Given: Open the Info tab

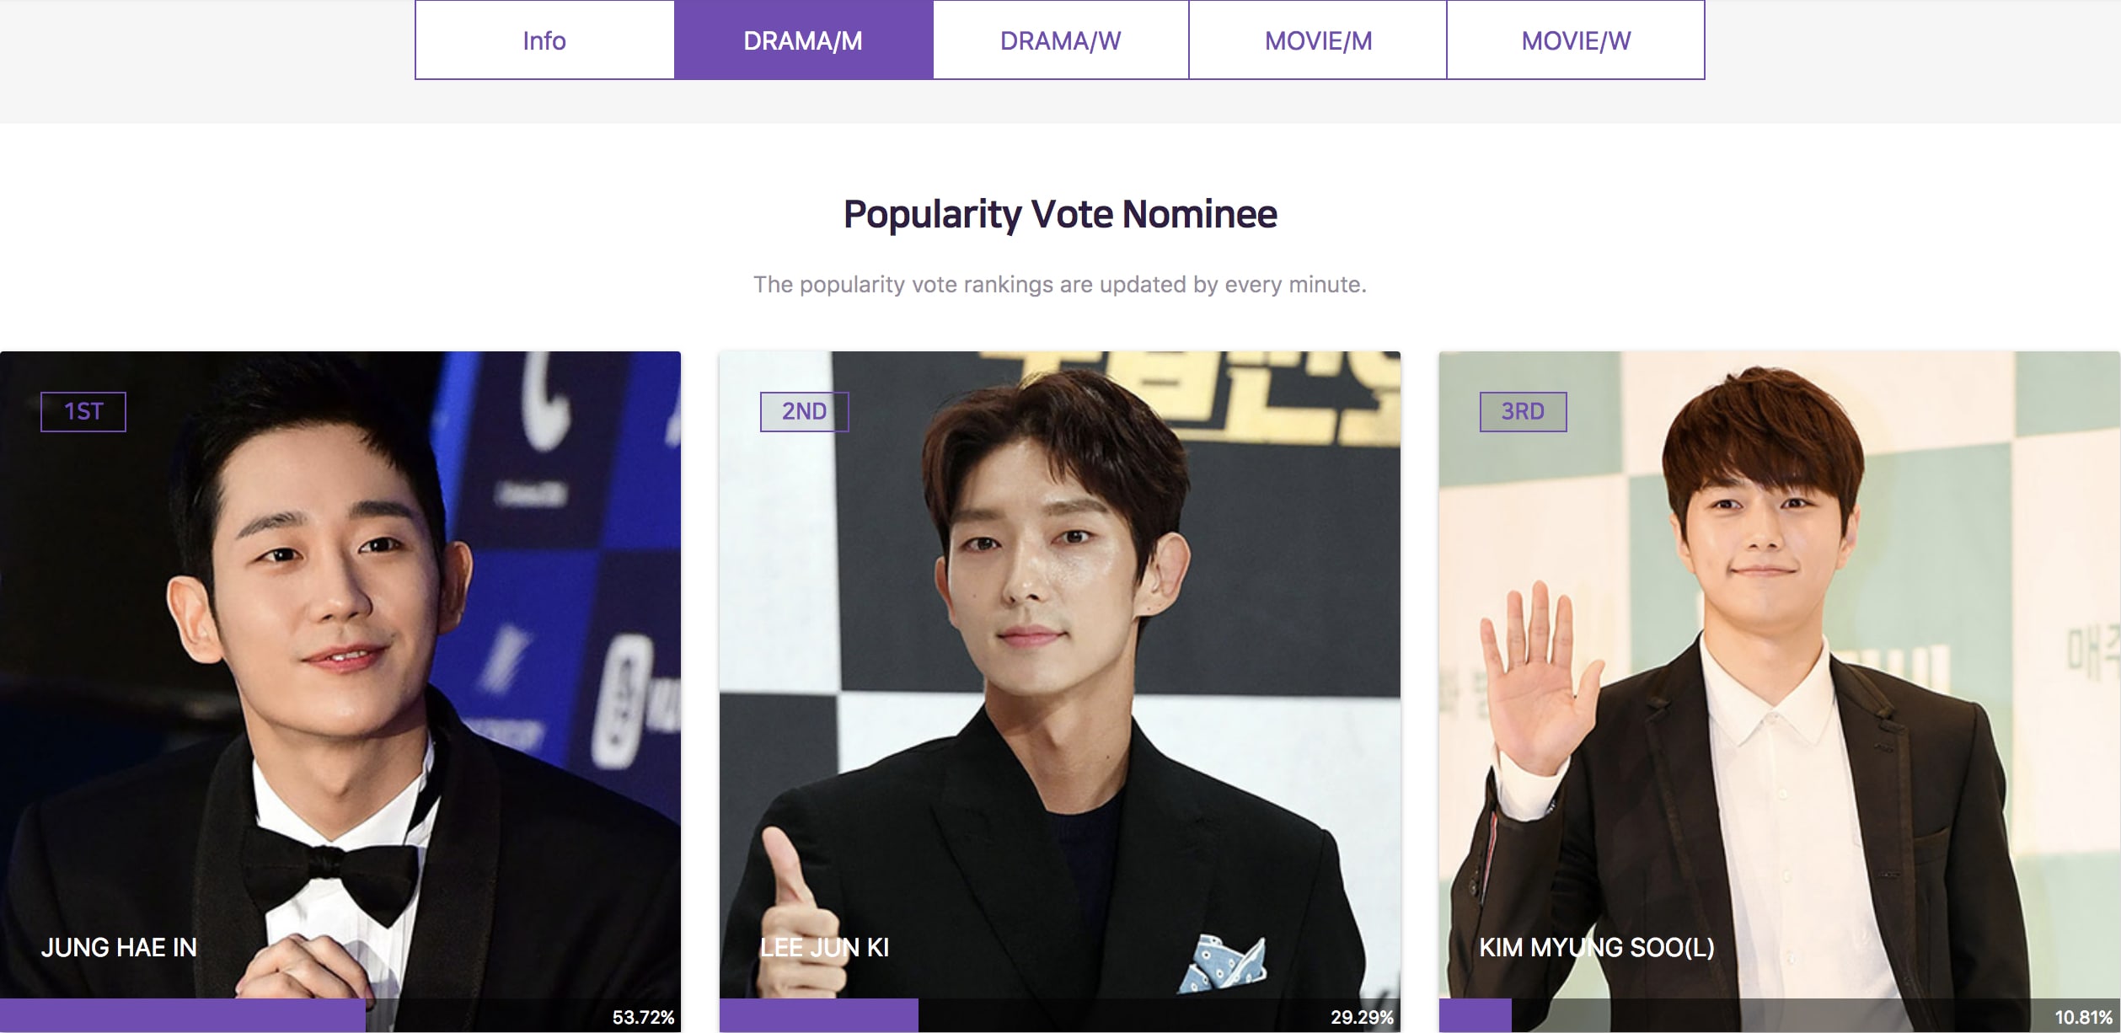Looking at the screenshot, I should click(544, 40).
